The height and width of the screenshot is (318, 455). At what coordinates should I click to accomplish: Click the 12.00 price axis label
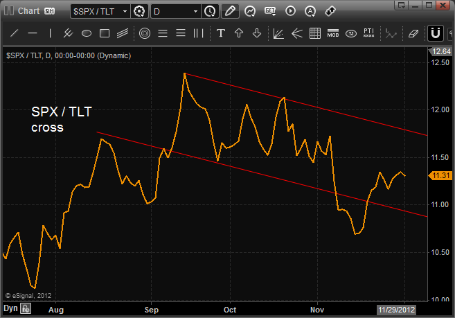(440, 109)
